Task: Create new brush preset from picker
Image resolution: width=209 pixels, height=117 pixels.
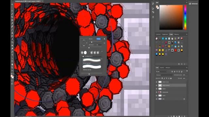Action: pyautogui.click(x=104, y=43)
